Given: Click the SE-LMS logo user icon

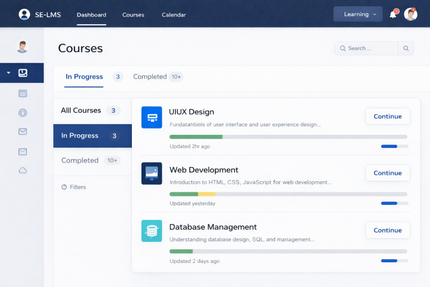Looking at the screenshot, I should 24,14.
